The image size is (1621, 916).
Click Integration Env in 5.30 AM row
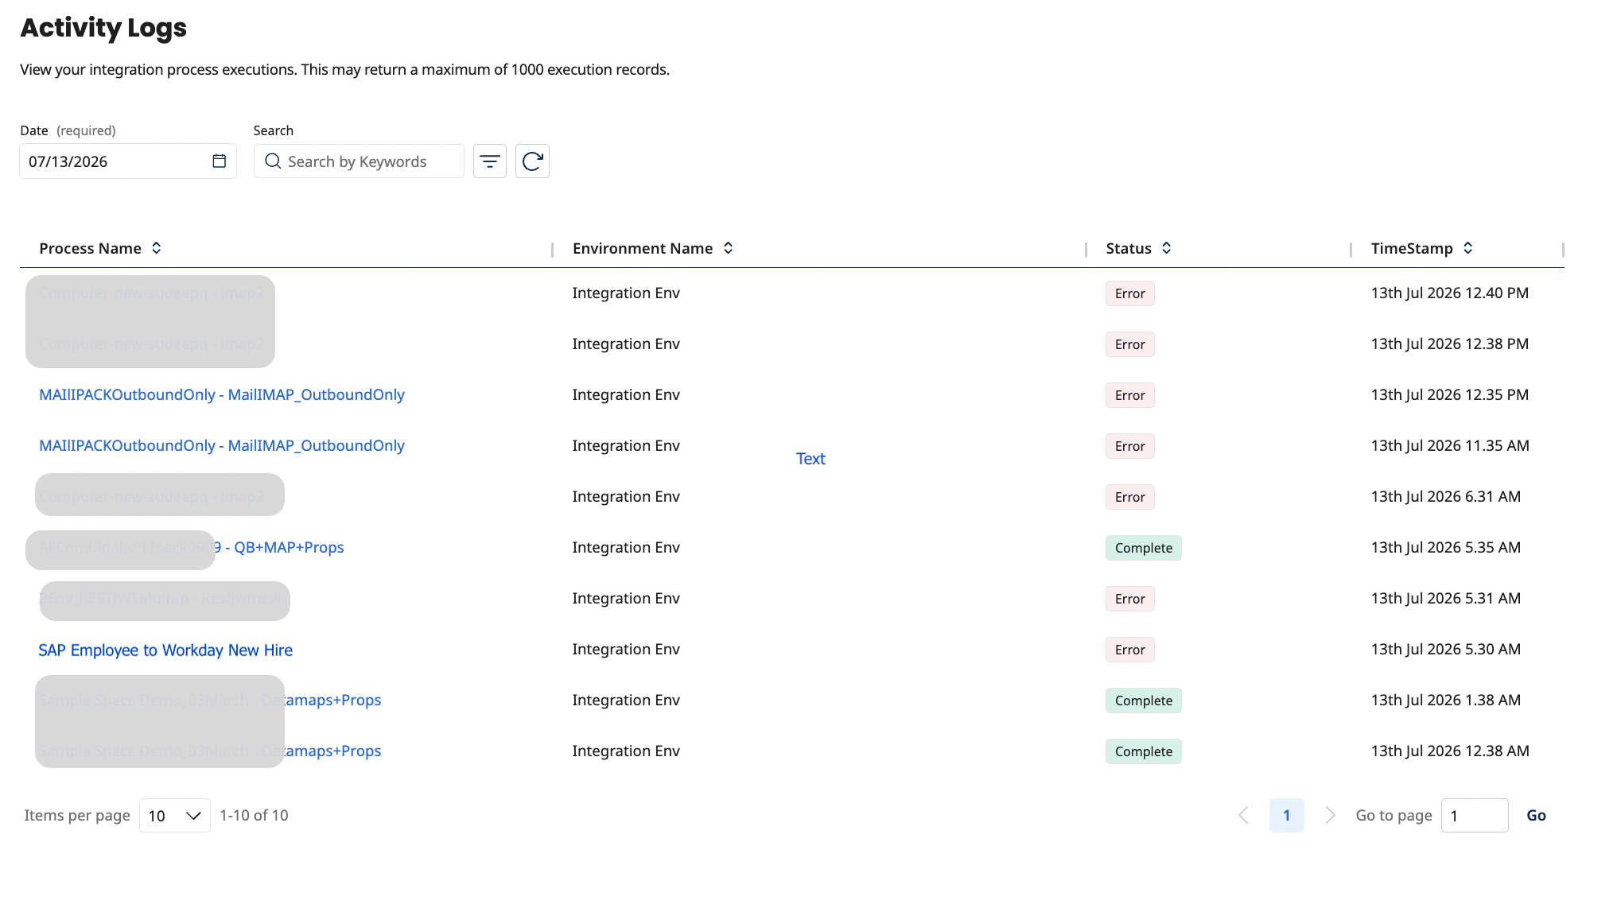(x=626, y=649)
